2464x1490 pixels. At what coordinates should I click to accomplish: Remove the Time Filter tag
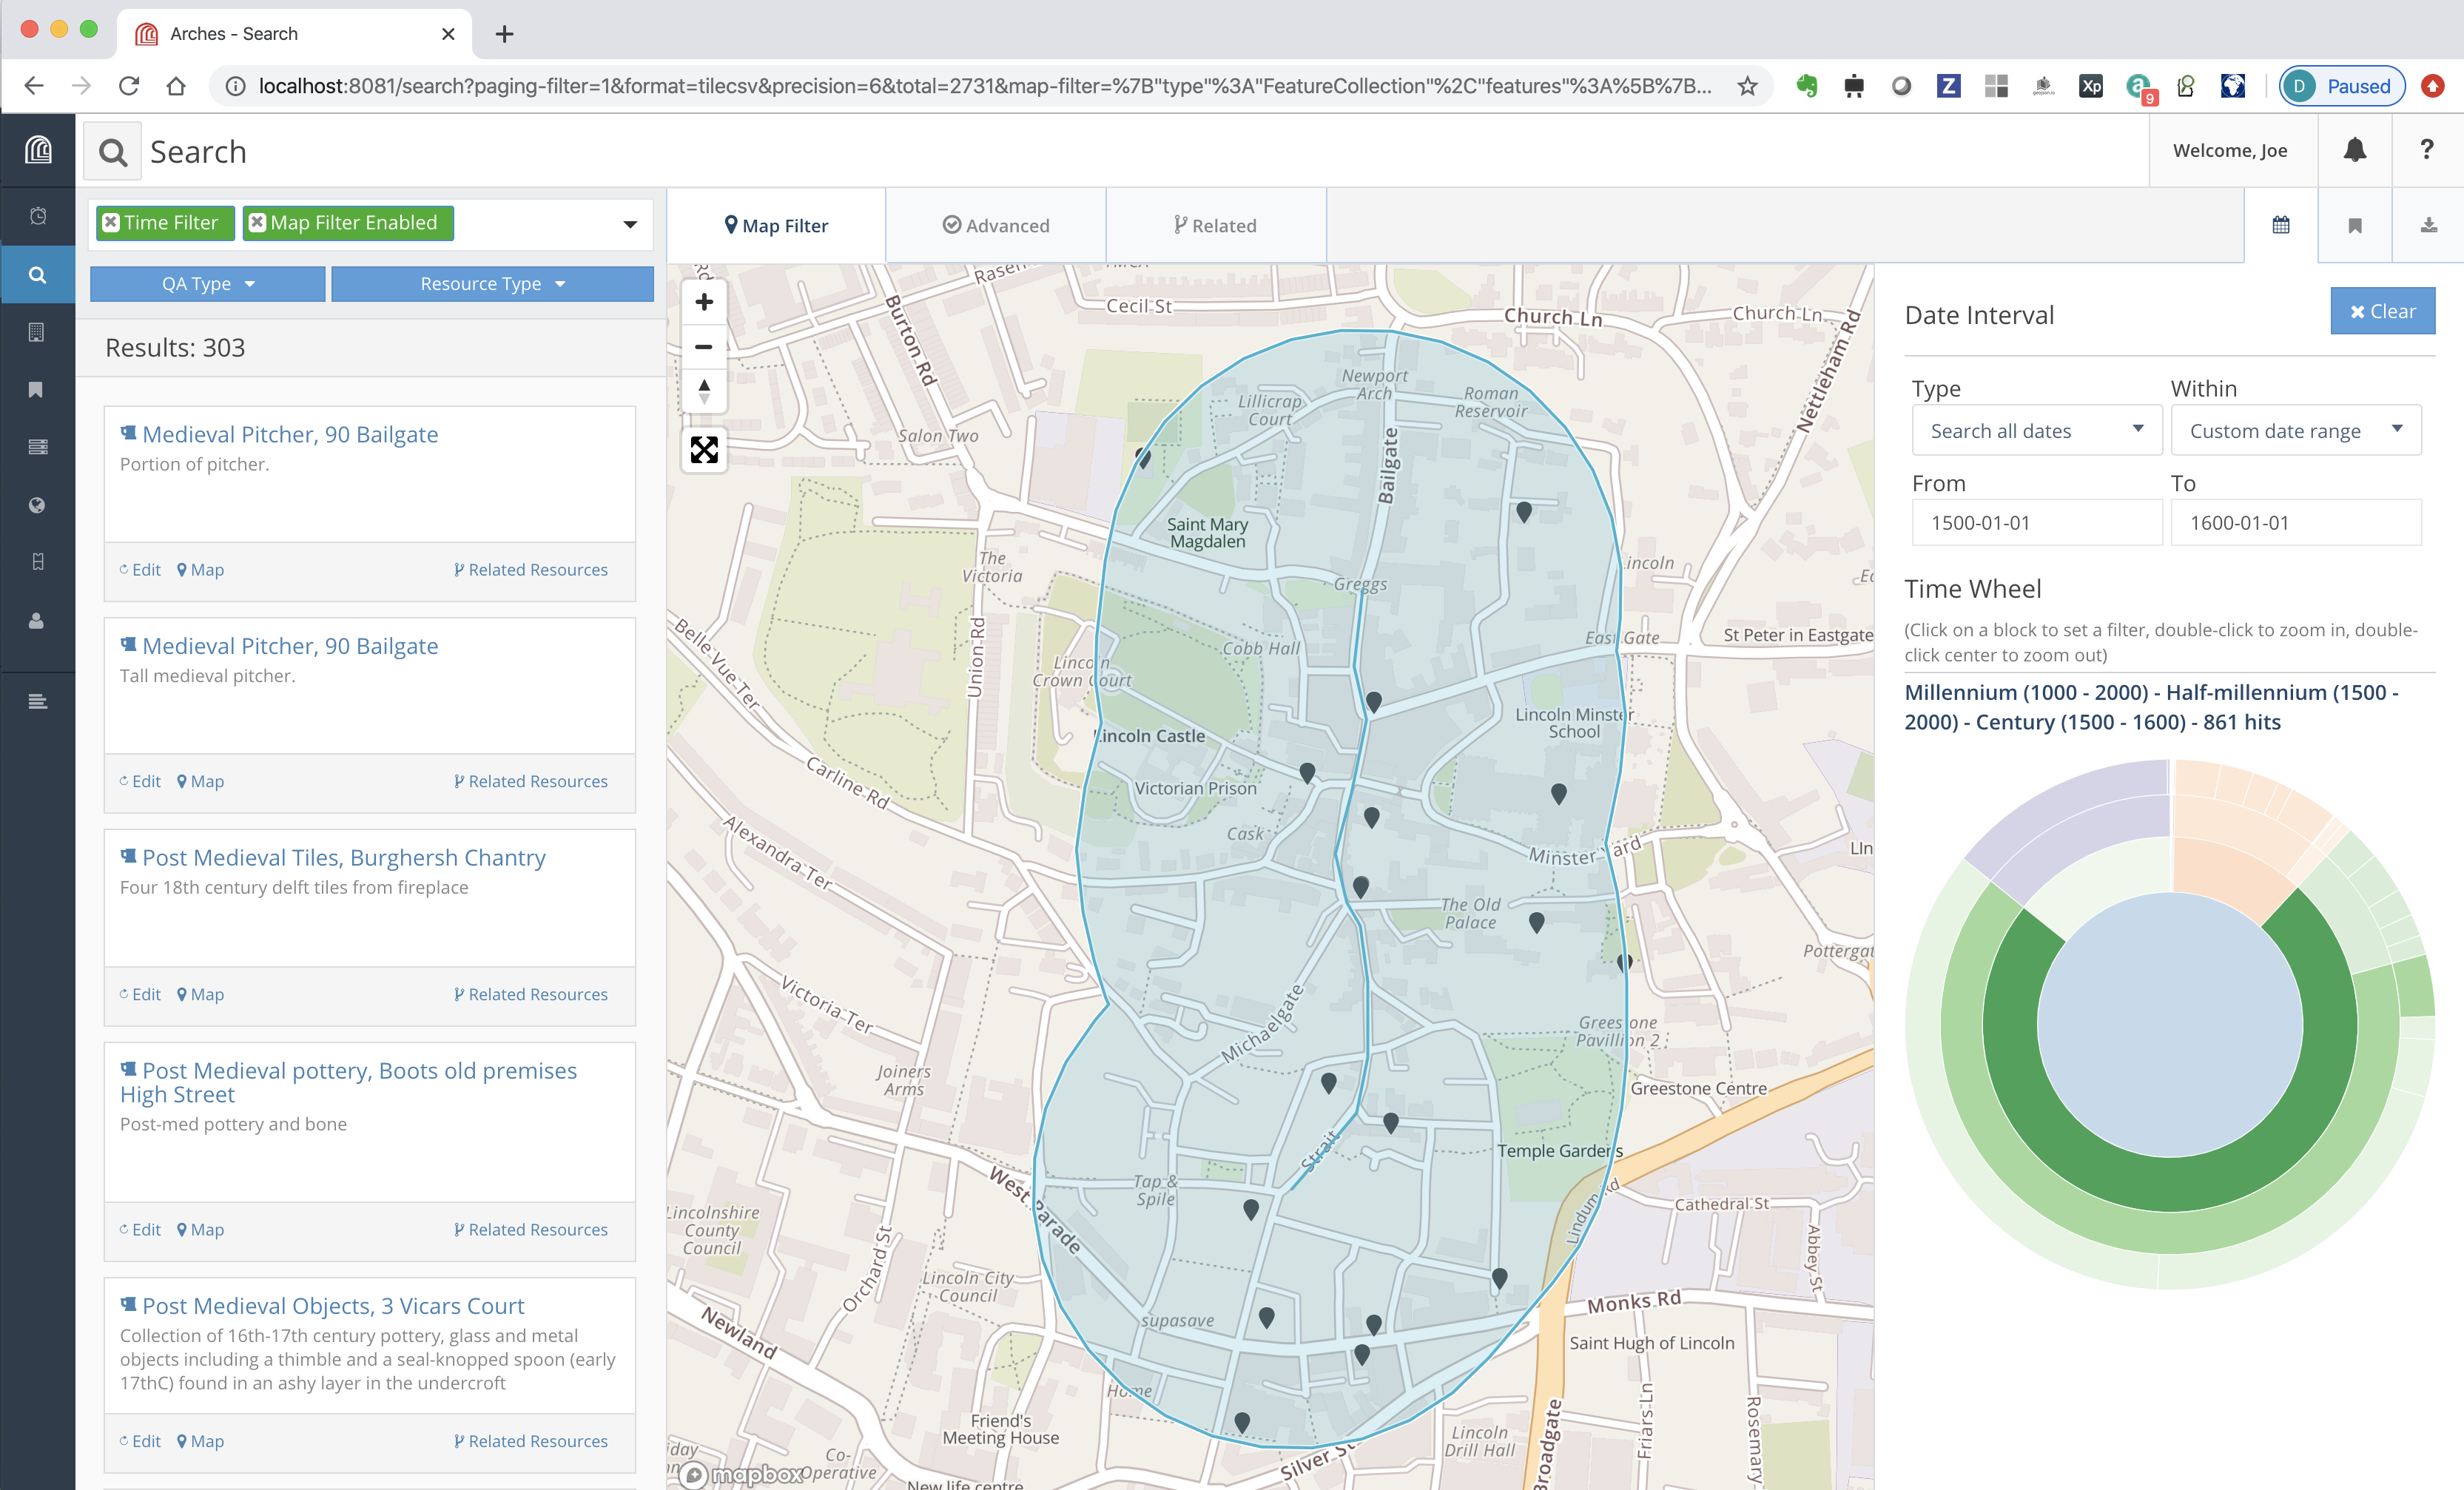111,223
